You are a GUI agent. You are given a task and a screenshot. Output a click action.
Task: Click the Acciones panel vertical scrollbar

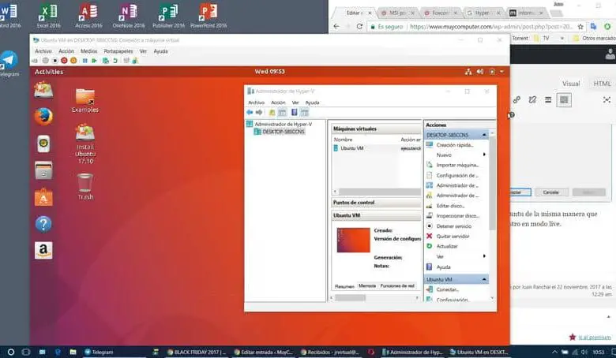coord(492,182)
